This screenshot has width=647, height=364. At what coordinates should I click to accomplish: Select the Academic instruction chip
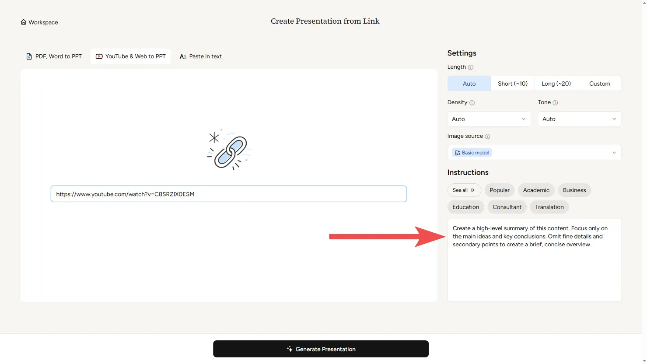[536, 190]
